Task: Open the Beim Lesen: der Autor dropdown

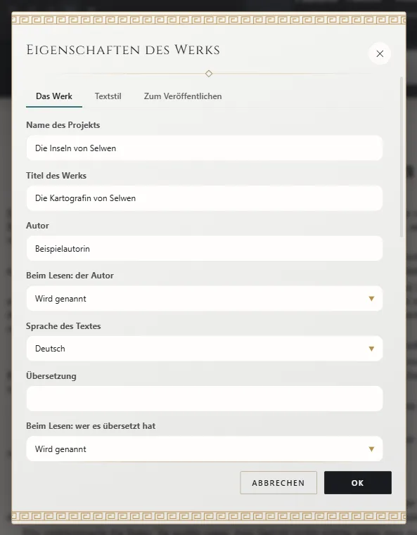Action: point(205,299)
